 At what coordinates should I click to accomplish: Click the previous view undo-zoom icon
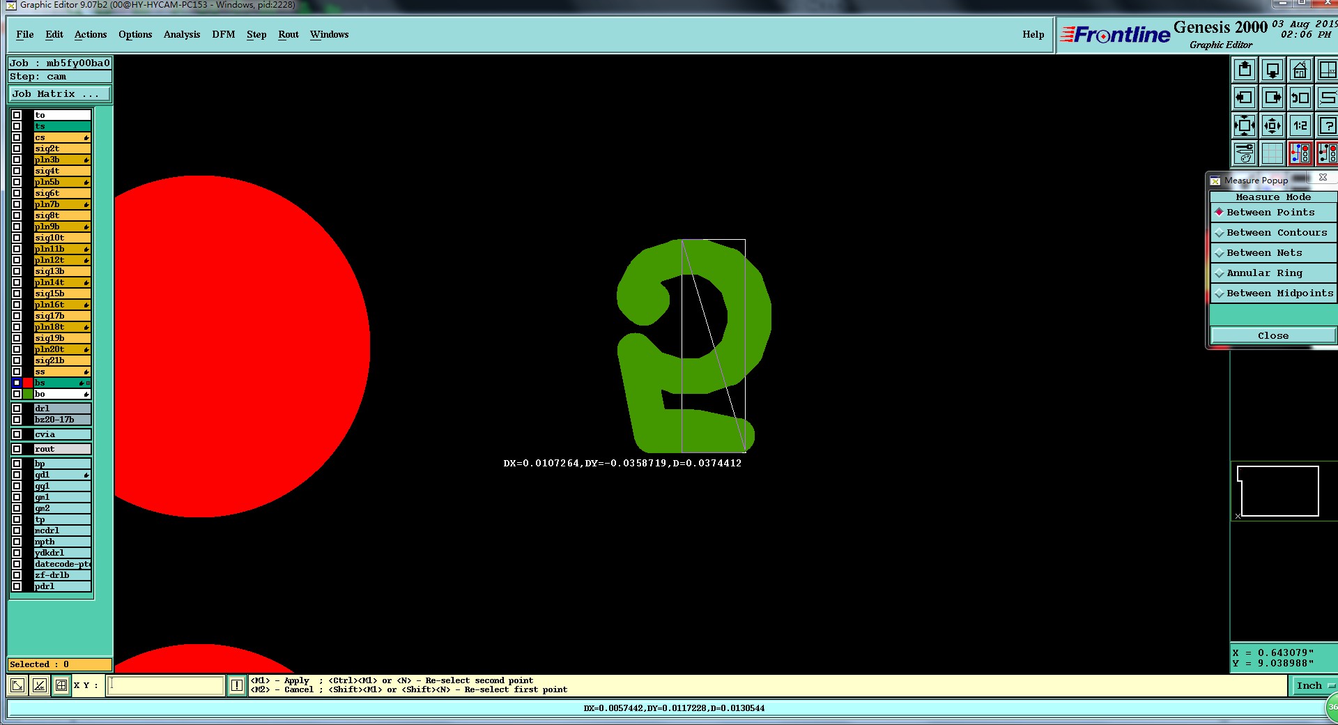(1300, 98)
